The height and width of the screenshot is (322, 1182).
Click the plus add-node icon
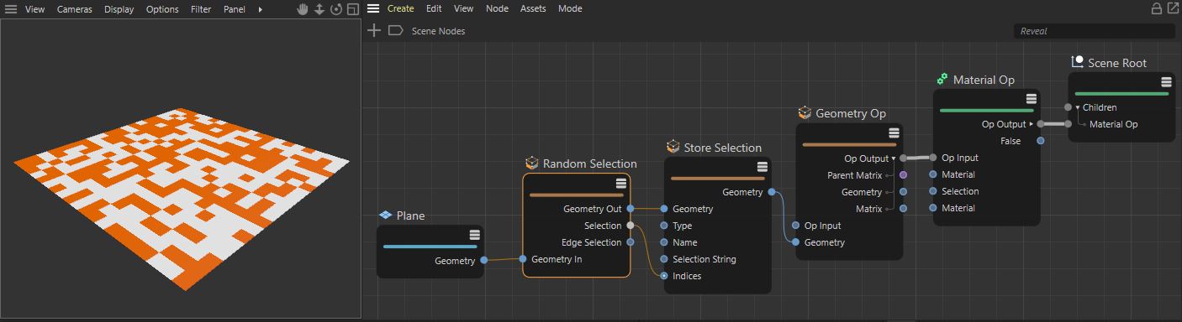[x=375, y=30]
